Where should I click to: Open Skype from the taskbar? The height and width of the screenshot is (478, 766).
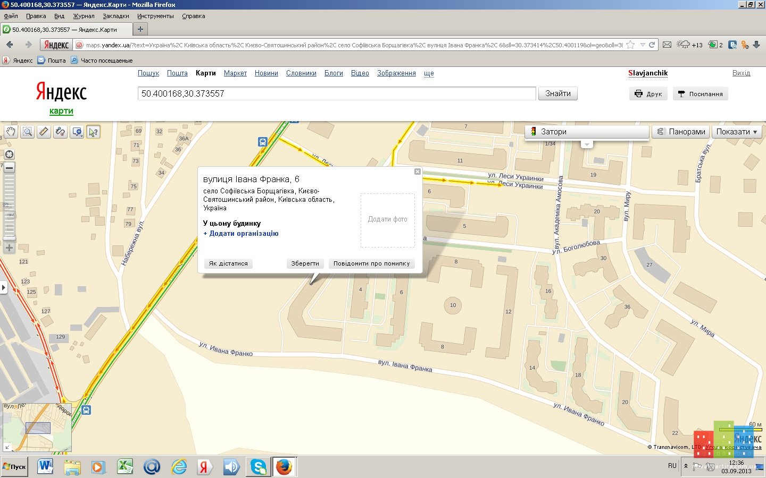259,467
